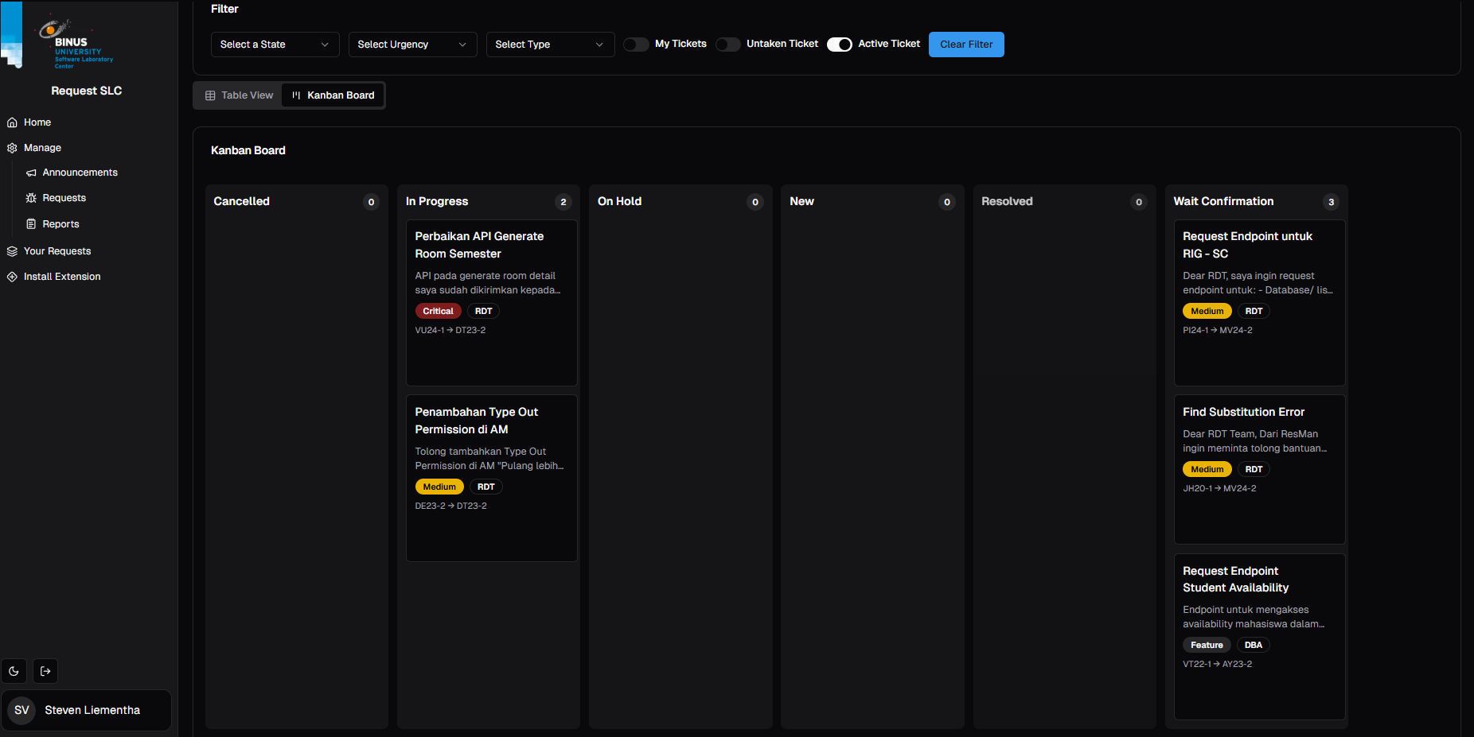The height and width of the screenshot is (737, 1474).
Task: Open Install Extension via its compass icon
Action: [11, 276]
